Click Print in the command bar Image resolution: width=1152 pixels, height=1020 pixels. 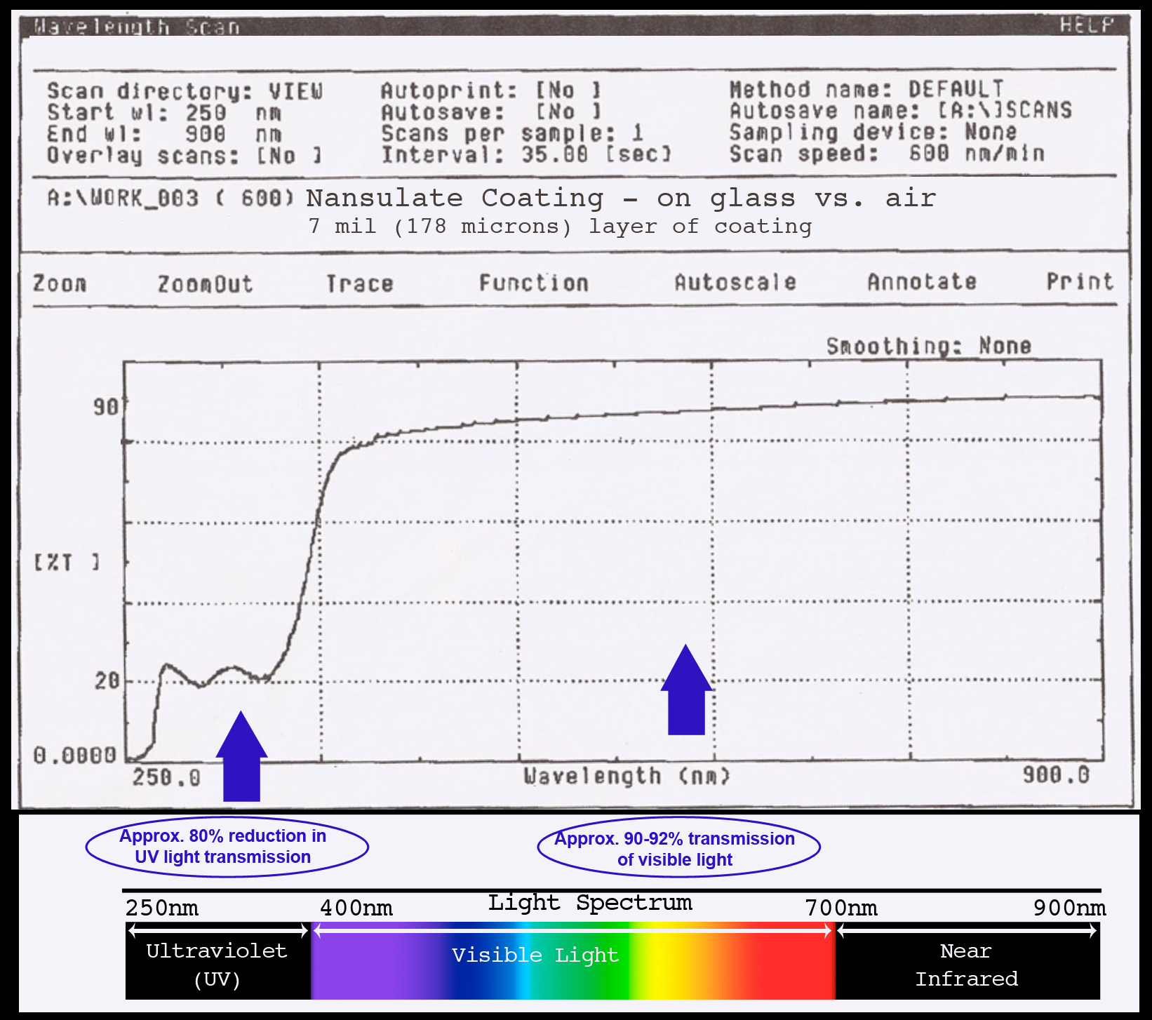point(1080,281)
